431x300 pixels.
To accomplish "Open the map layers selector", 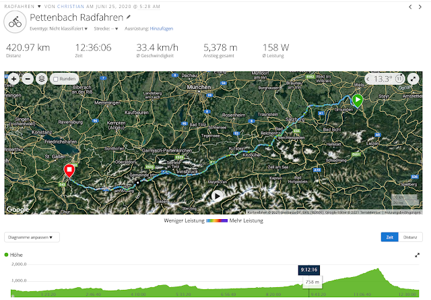I will pos(42,80).
